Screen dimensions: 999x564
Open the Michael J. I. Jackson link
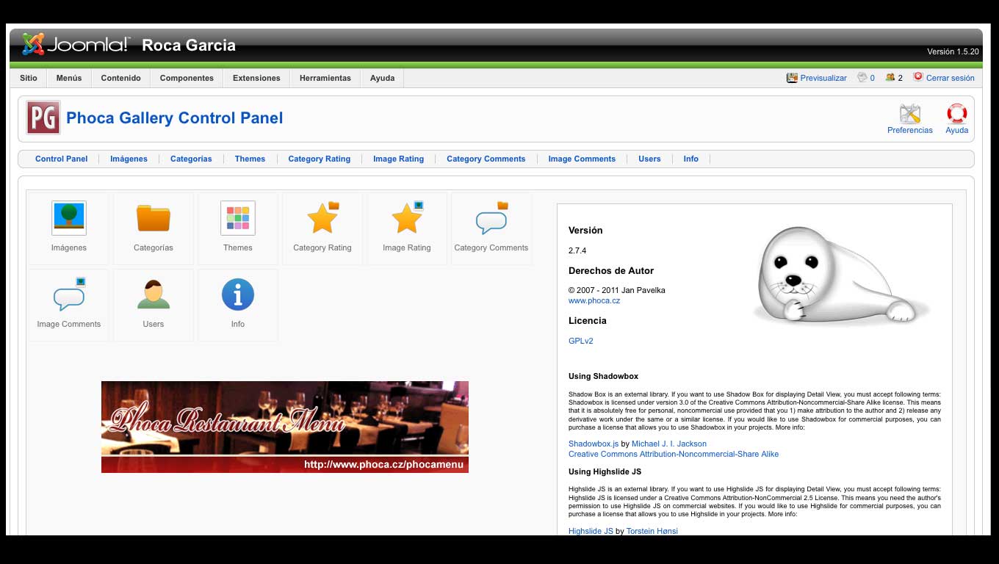669,444
